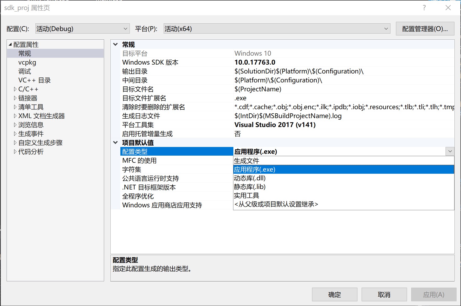This screenshot has height=306, width=461.
Task: Expand the 浏览信息 tree node arrow
Action: click(15, 125)
